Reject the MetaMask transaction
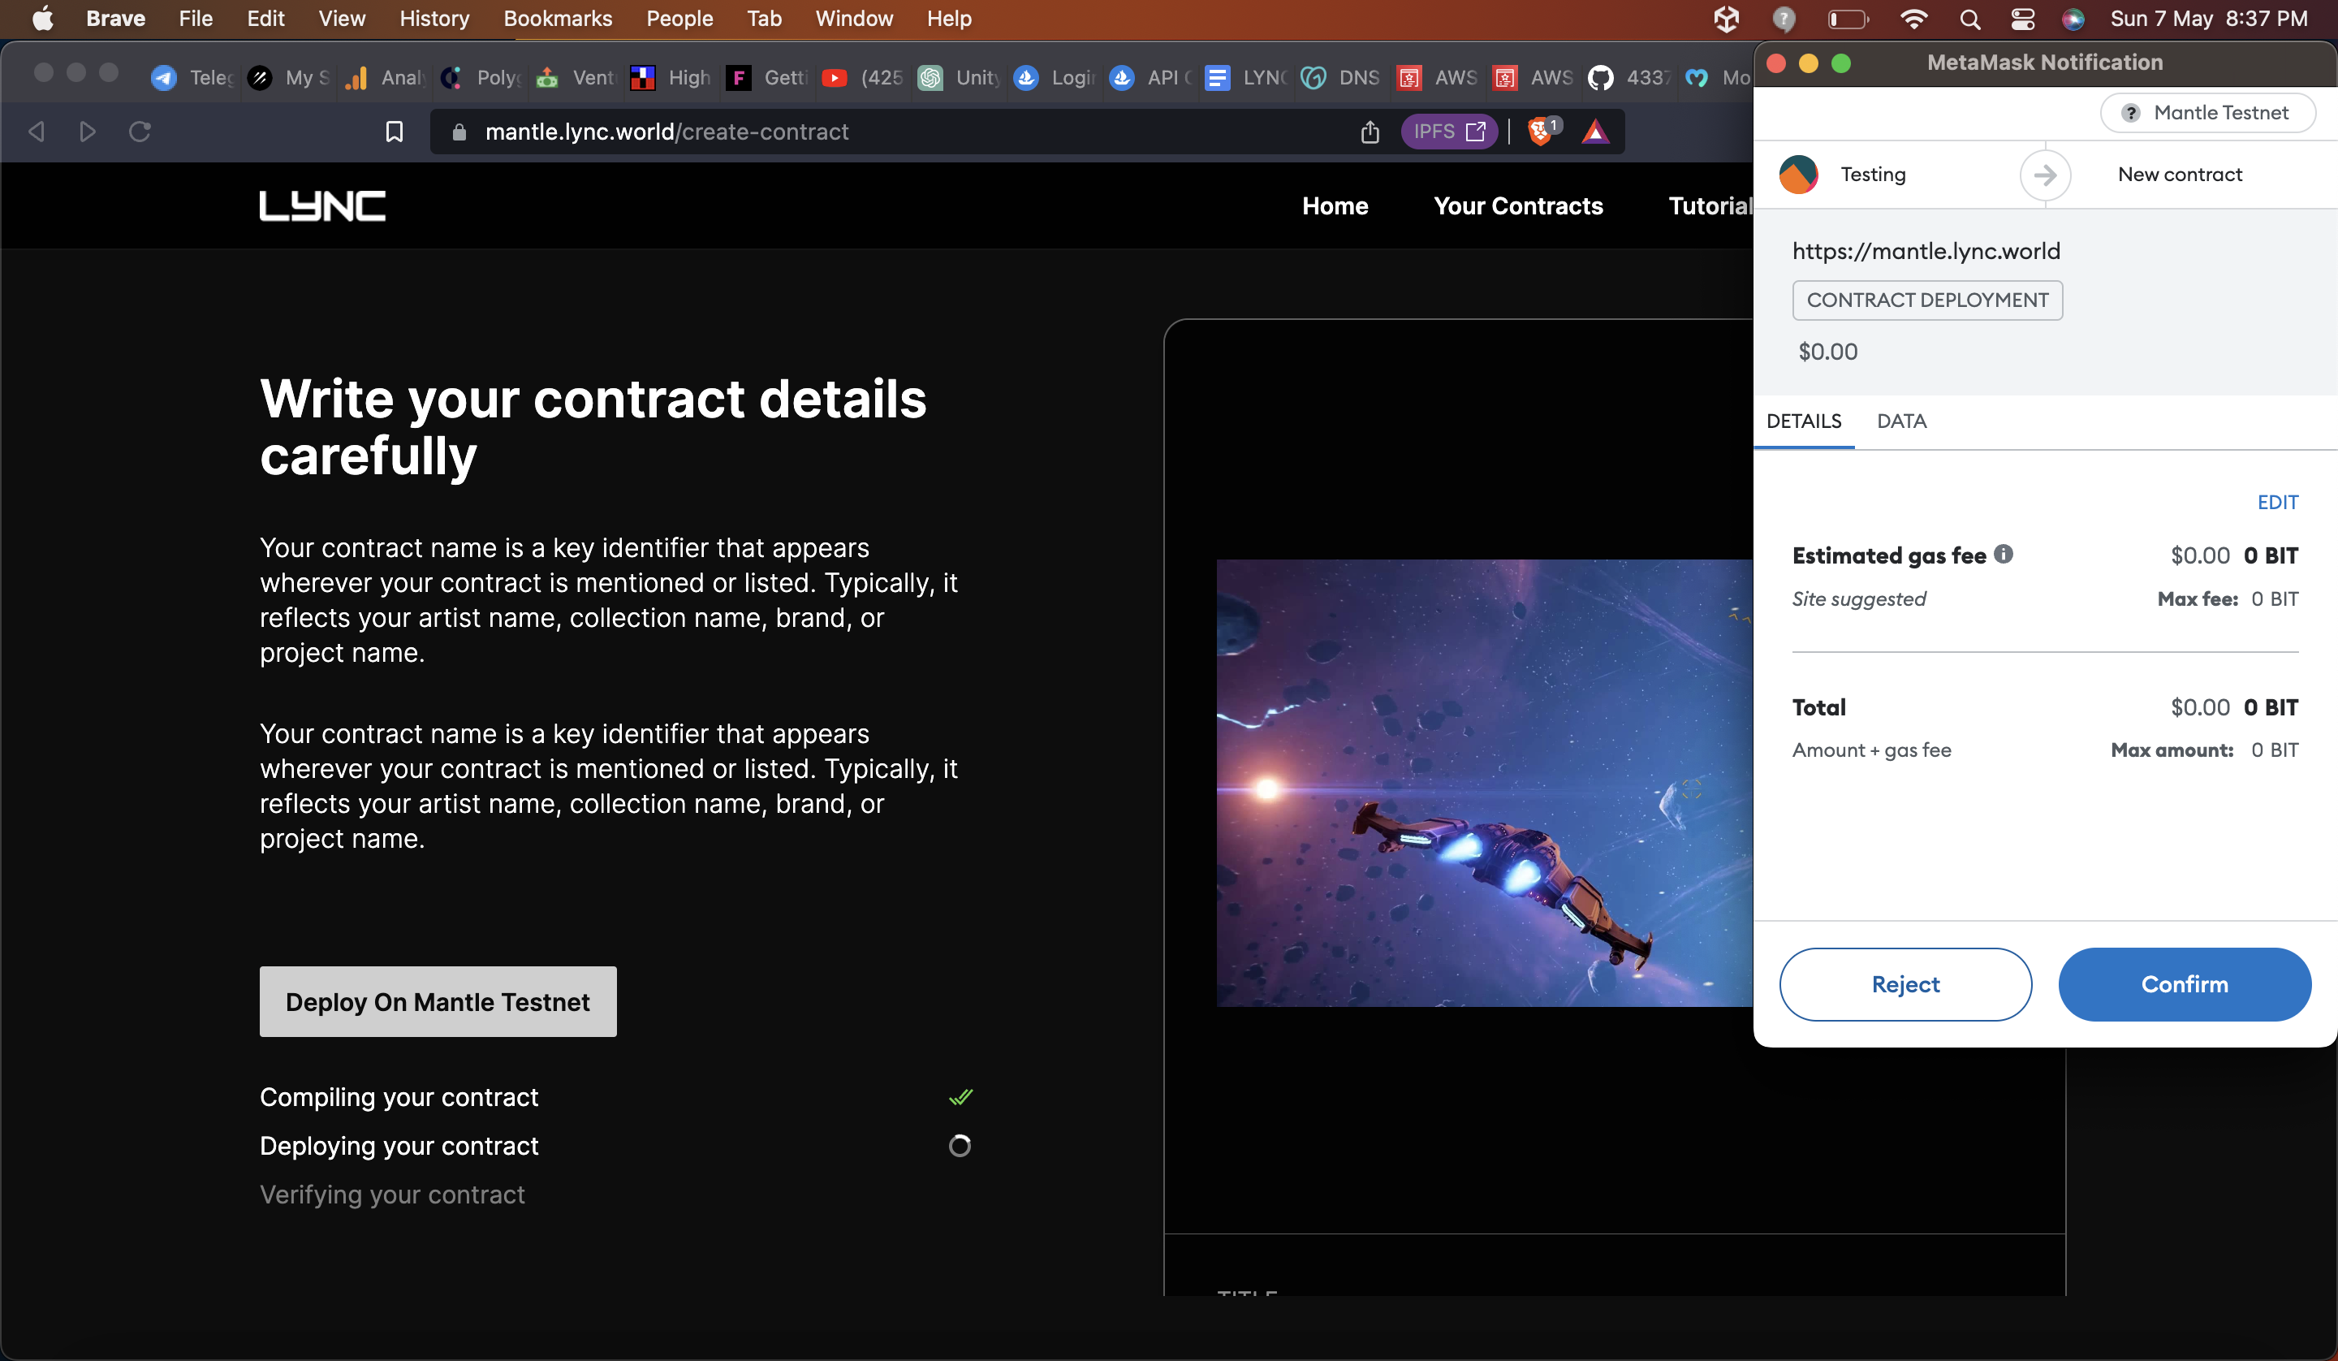Screen dimensions: 2338x1361 1905,984
